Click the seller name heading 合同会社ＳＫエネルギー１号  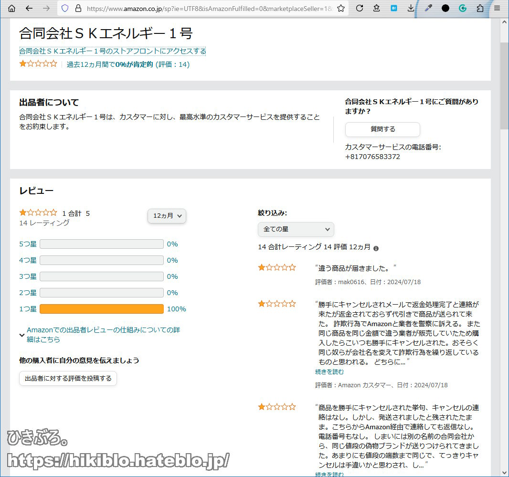(x=106, y=33)
